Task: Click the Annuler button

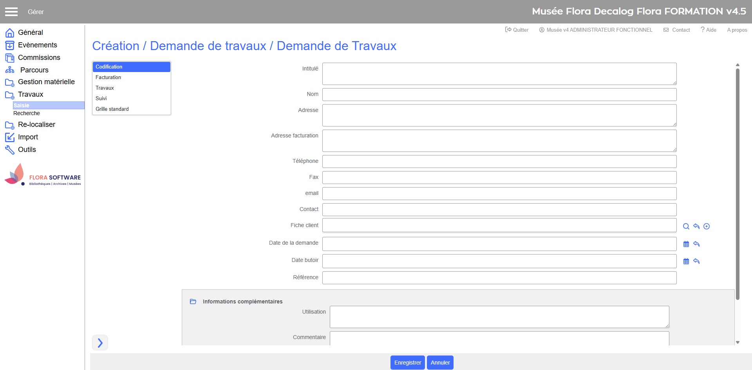Action: (x=440, y=363)
